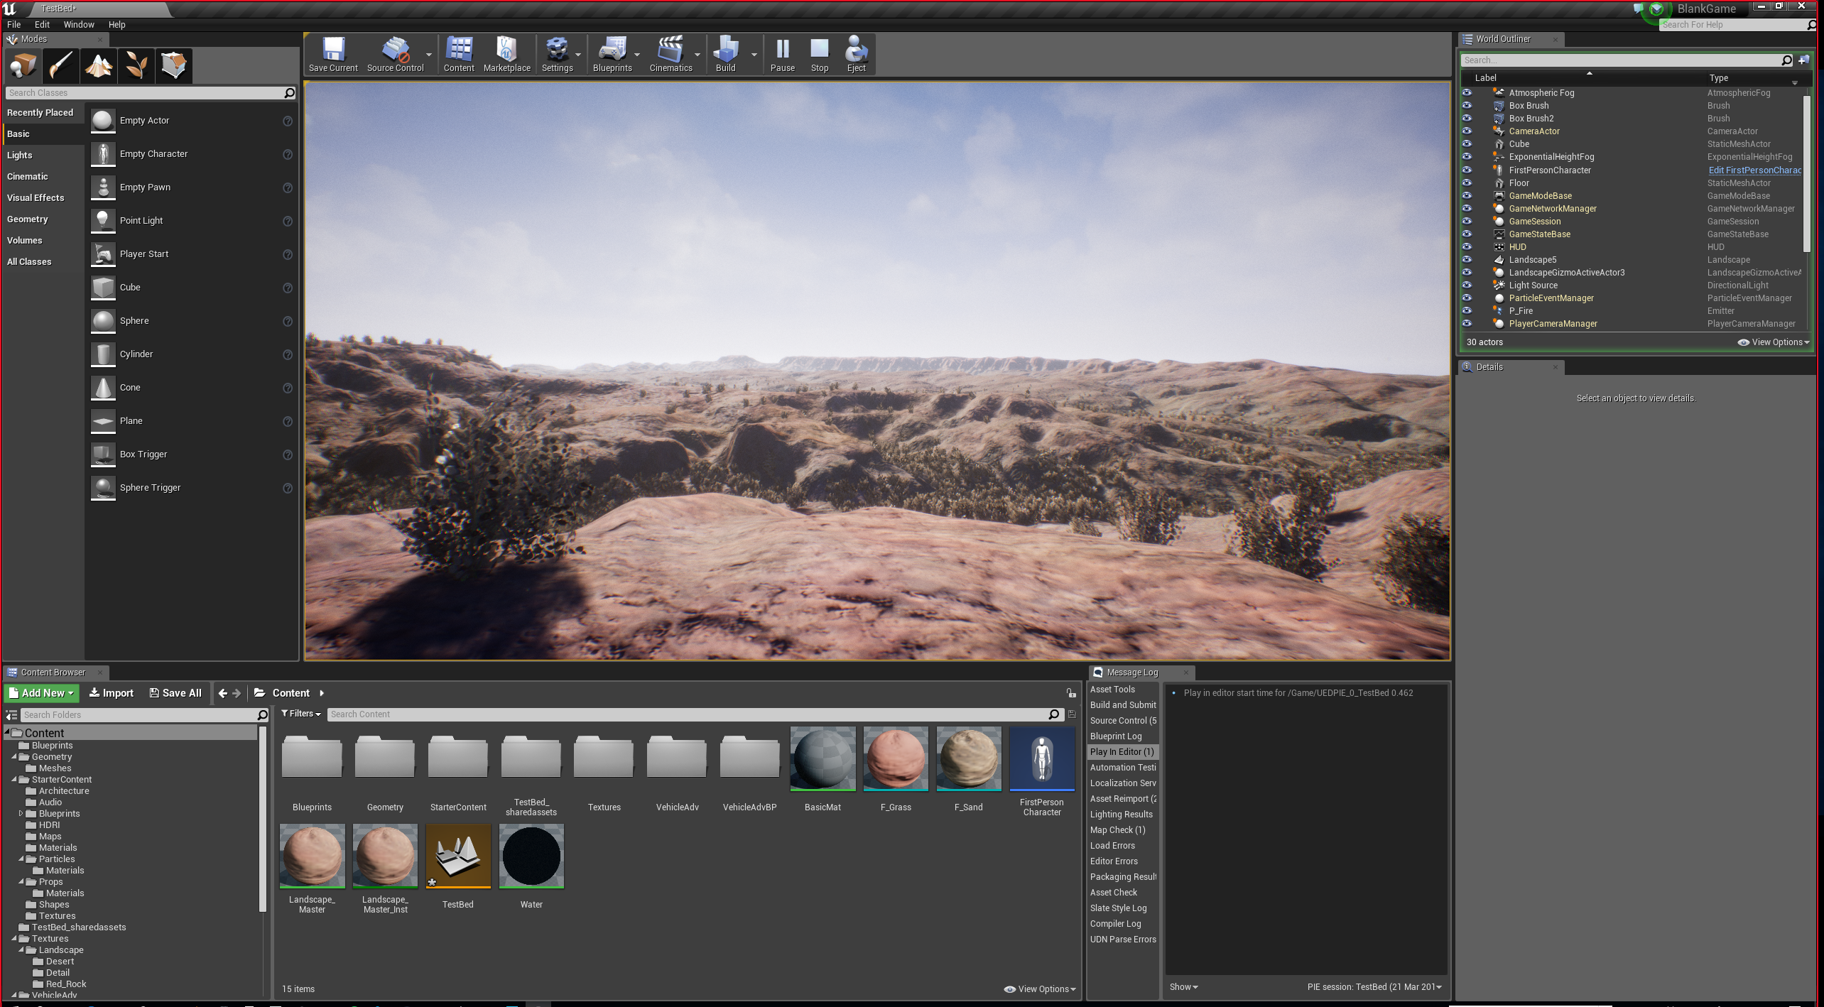Pause the play-in-editor session
The width and height of the screenshot is (1824, 1007).
782,54
